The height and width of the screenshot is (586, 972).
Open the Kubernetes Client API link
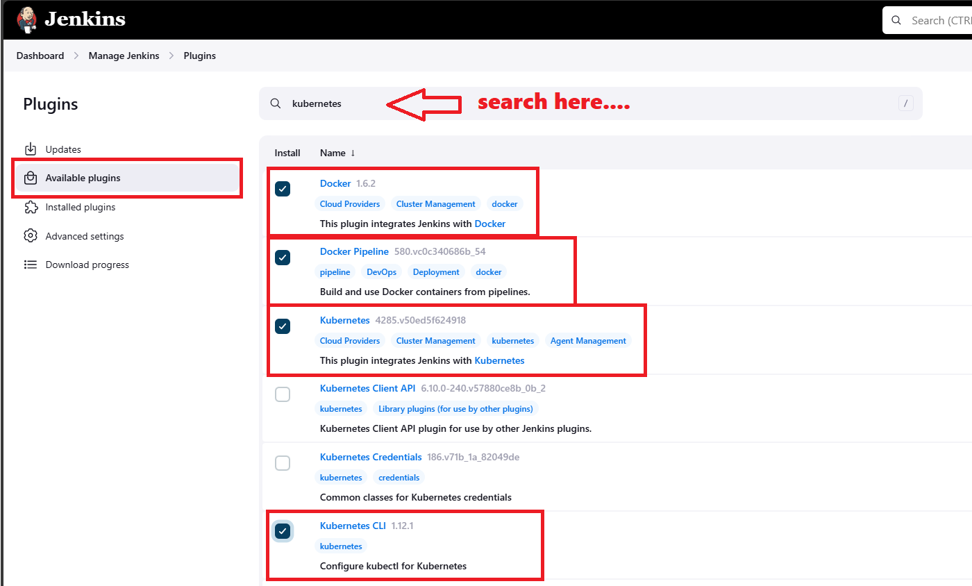pyautogui.click(x=367, y=388)
